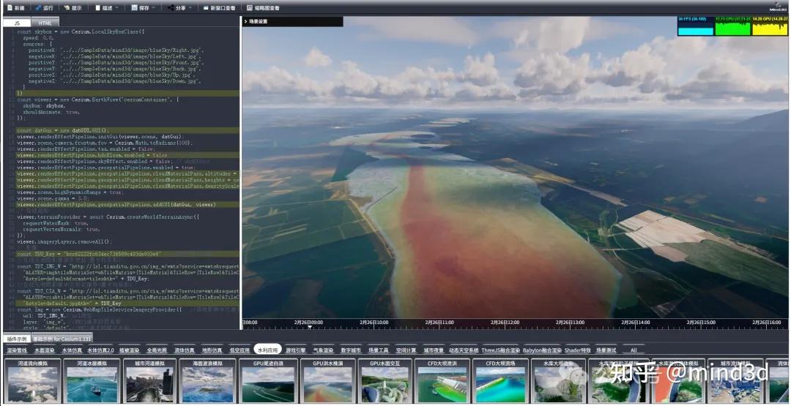Click the 提示 (Hint) toolbar icon
The image size is (791, 406).
click(x=73, y=7)
